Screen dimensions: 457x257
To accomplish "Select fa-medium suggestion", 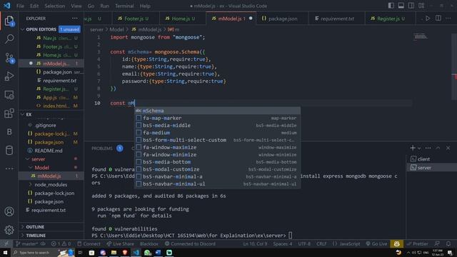I will 217,133.
